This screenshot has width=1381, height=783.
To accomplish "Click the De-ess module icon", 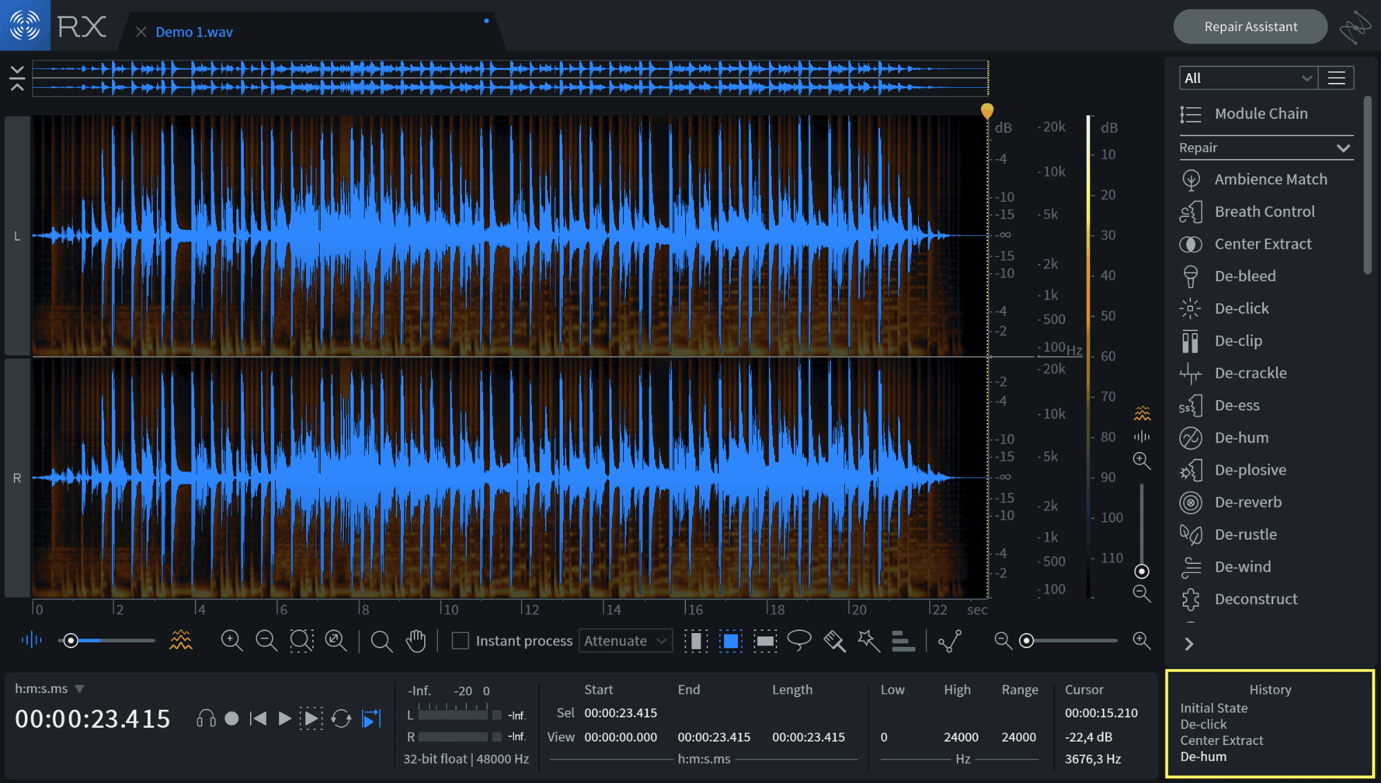I will click(x=1190, y=406).
